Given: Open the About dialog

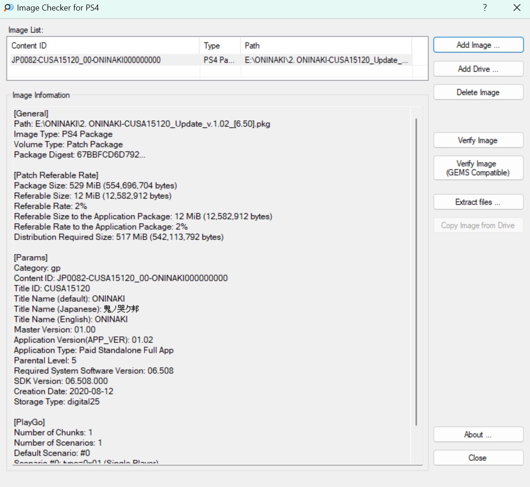Looking at the screenshot, I should tap(478, 434).
